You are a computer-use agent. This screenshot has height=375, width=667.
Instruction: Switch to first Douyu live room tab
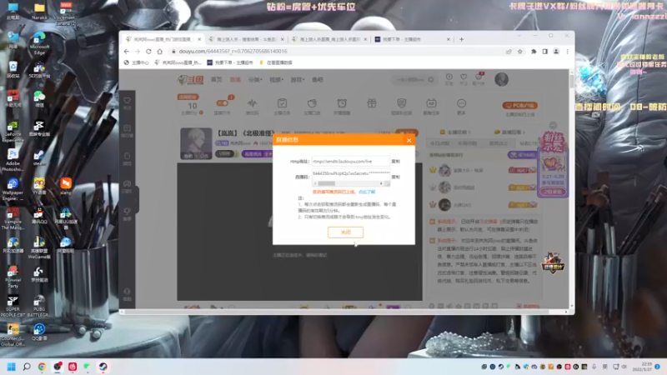pyautogui.click(x=163, y=39)
